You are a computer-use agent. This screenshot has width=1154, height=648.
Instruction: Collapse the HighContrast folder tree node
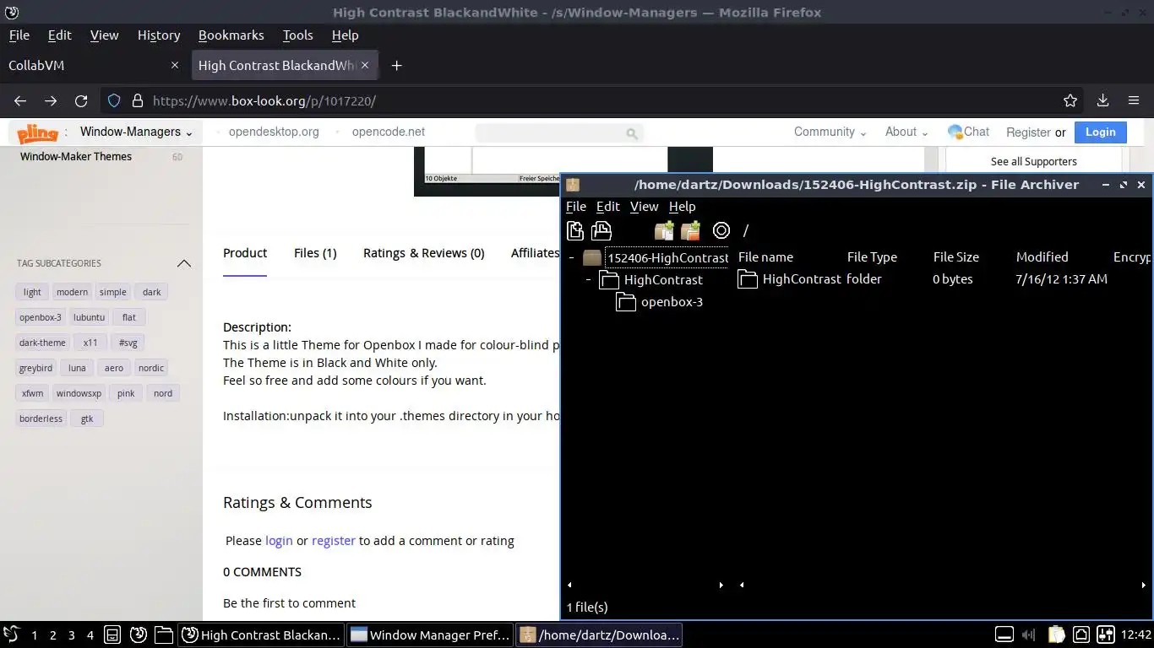[x=589, y=279]
